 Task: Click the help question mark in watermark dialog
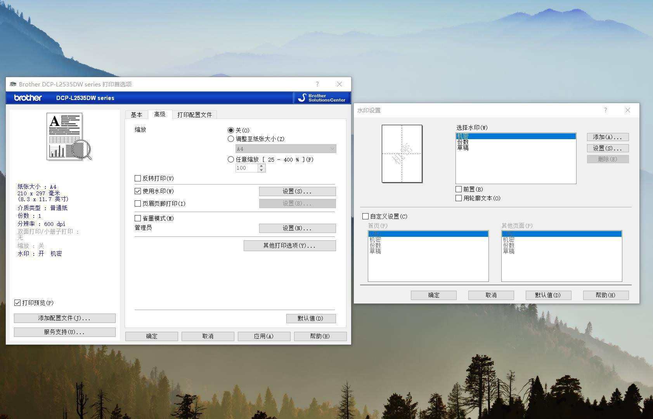pyautogui.click(x=605, y=110)
